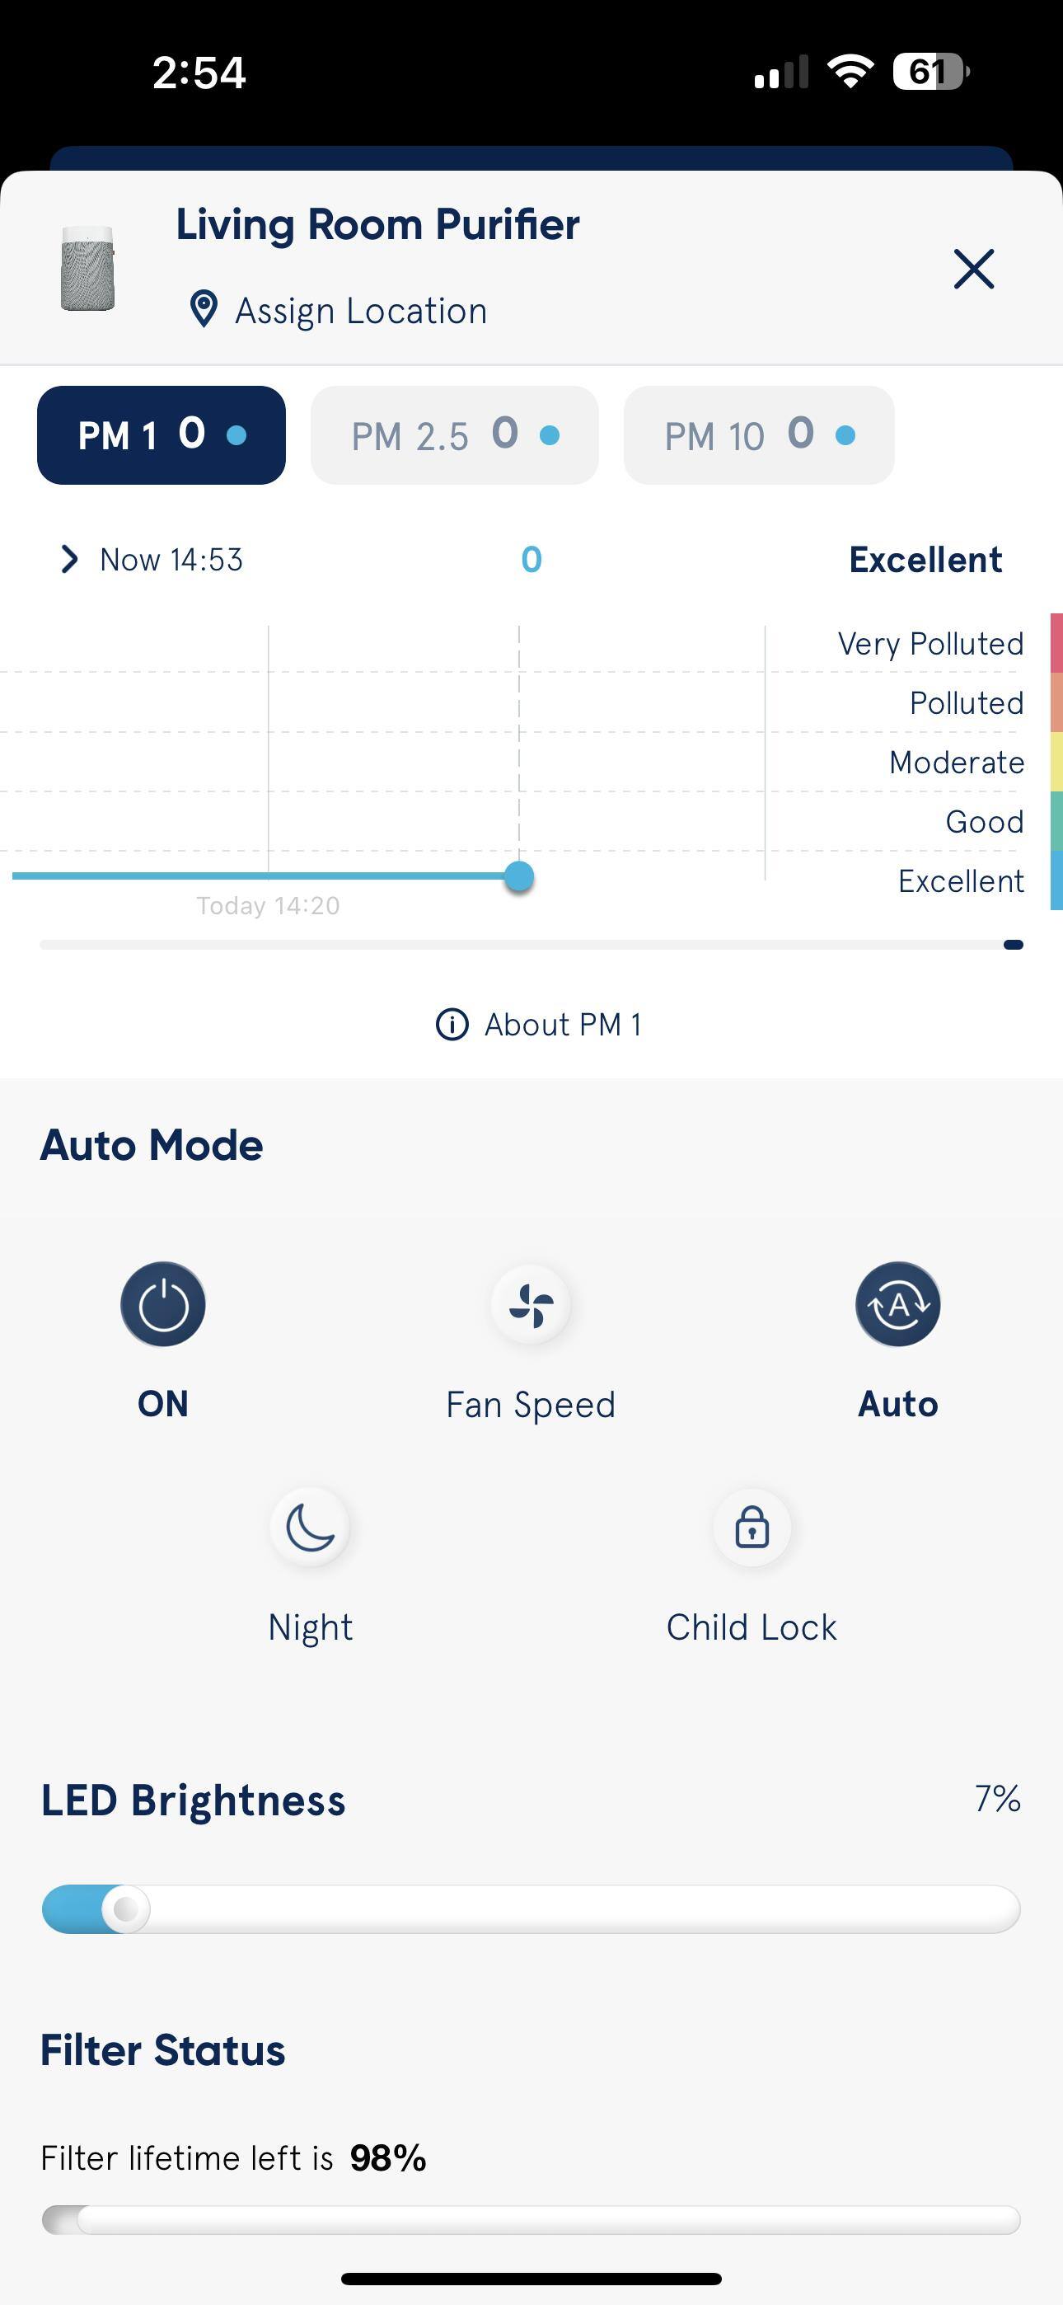Close the Living Room Purifier panel
This screenshot has width=1063, height=2305.
973,269
